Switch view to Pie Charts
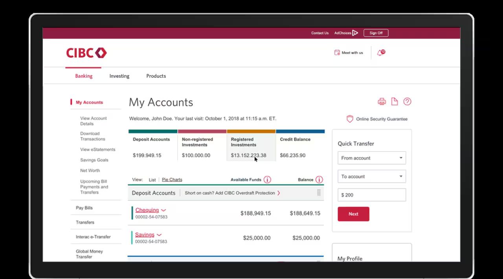Viewport: 503px width, 279px height. pyautogui.click(x=172, y=180)
